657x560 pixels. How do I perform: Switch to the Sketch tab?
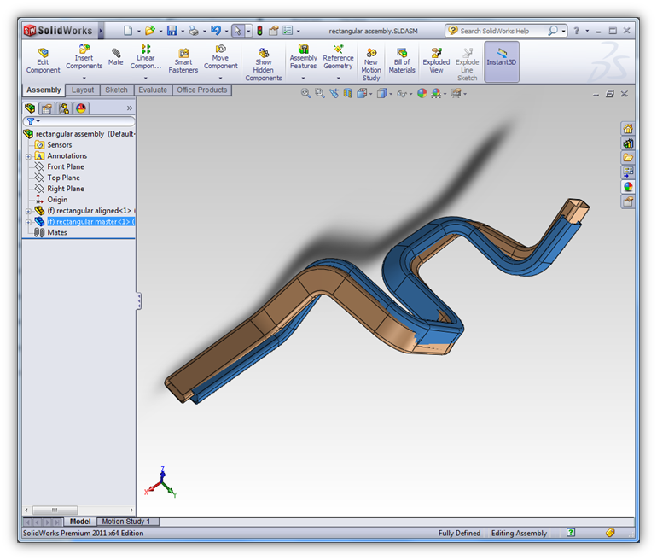click(x=116, y=90)
